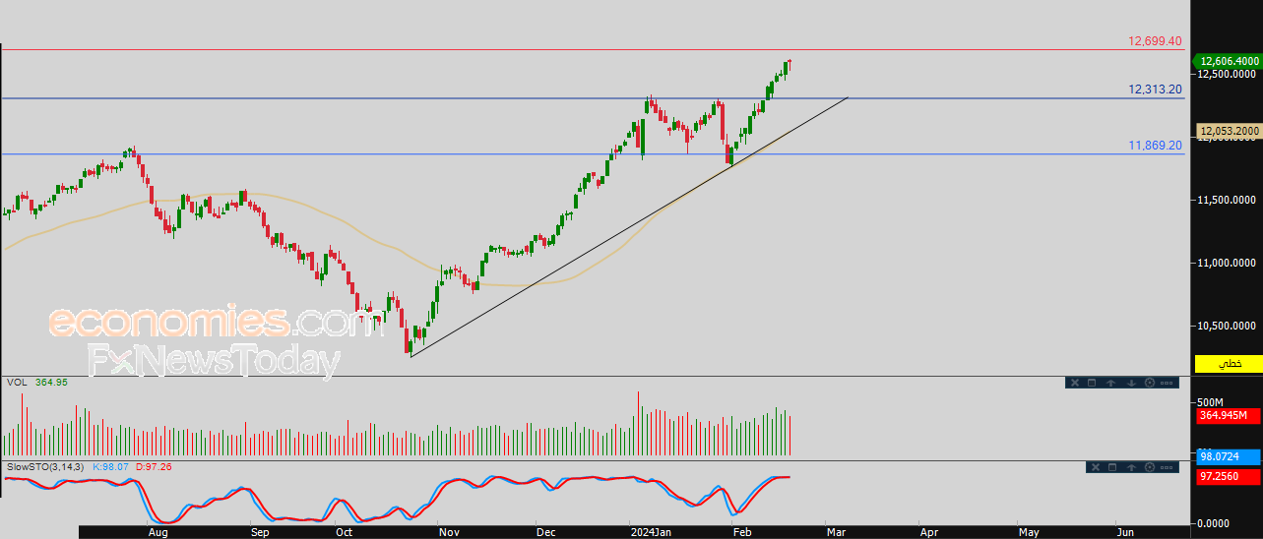Select the blue 11,869.20 support level label
The width and height of the screenshot is (1263, 539).
[1155, 146]
